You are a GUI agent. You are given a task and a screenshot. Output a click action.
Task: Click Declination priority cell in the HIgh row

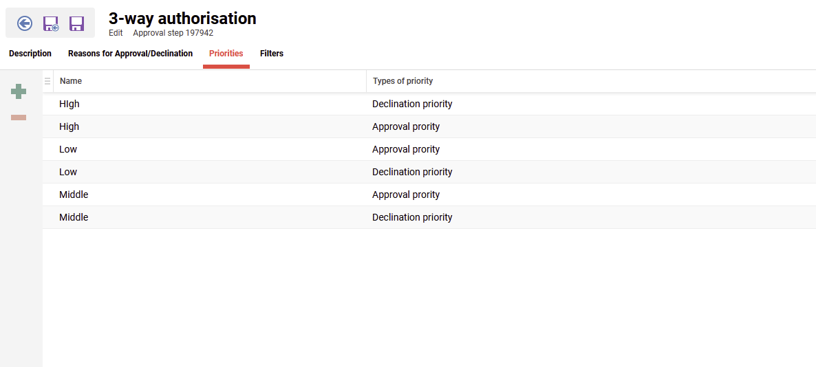[x=412, y=104]
